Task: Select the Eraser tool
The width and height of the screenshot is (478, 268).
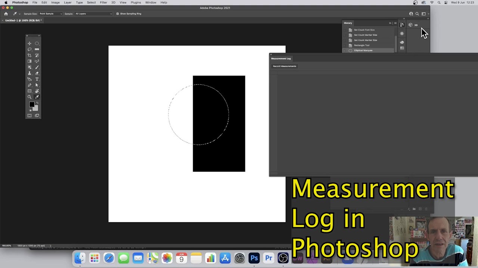Action: (x=37, y=73)
